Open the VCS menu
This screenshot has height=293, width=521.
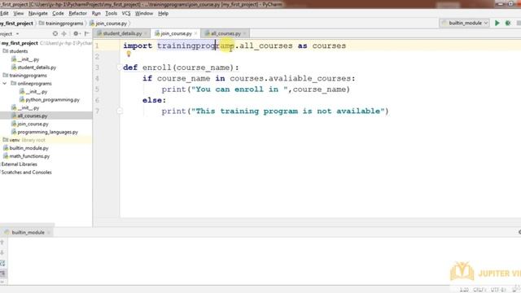click(126, 13)
